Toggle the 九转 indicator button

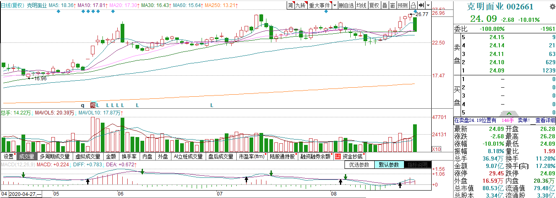coord(301,5)
